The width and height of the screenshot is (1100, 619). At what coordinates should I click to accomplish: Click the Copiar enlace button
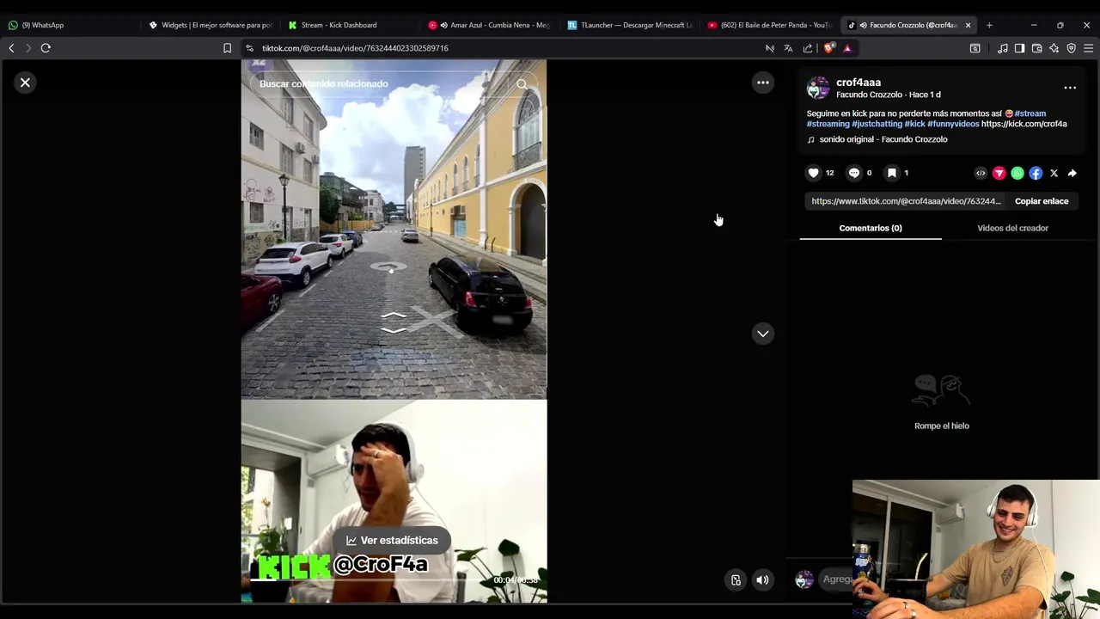click(1042, 201)
